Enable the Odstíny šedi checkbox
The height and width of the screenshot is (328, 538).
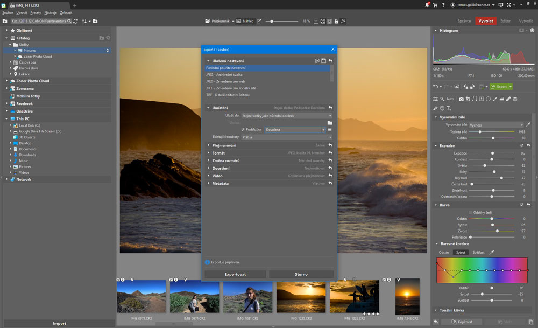[470, 212]
